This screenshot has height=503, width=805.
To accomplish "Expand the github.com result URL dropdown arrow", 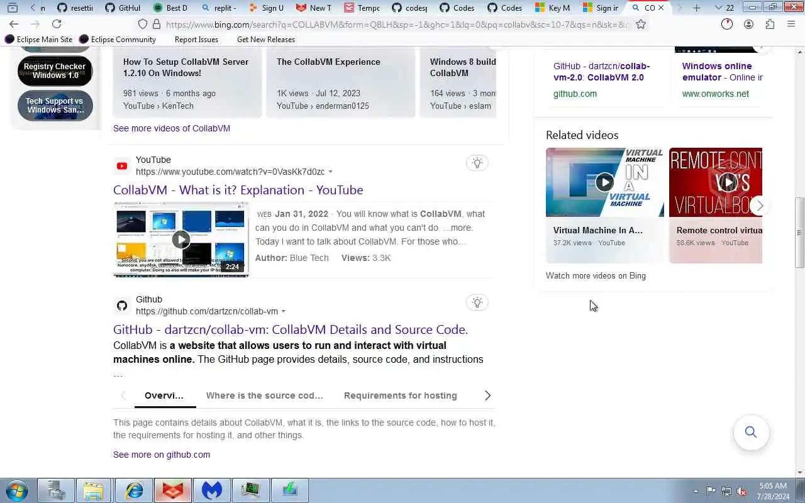I will 284,311.
